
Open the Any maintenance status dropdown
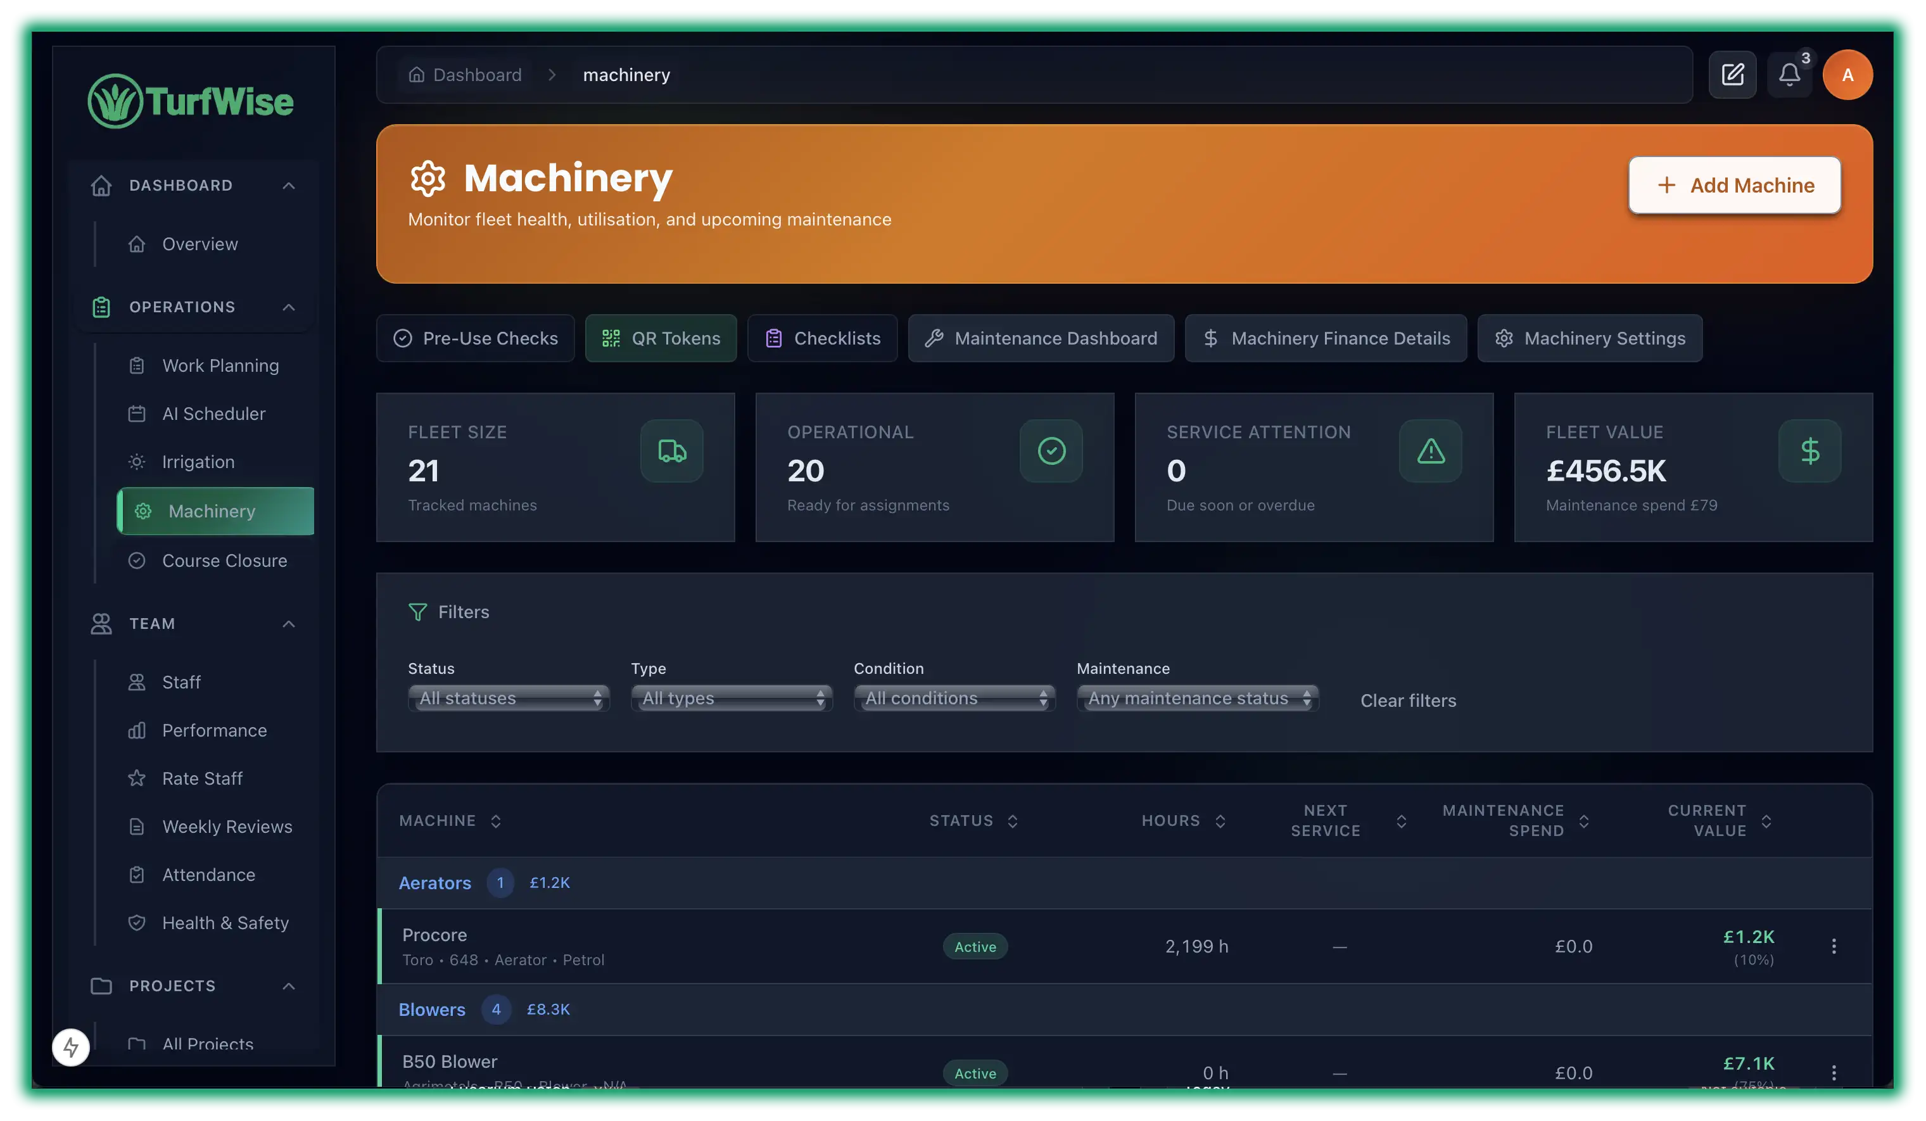click(x=1197, y=698)
